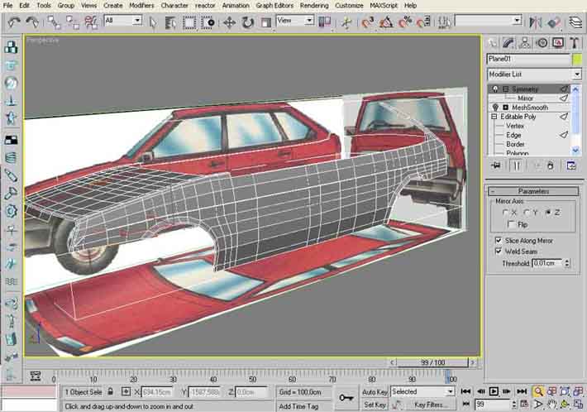Image resolution: width=587 pixels, height=412 pixels.
Task: Enable the Flip checkbox
Action: pyautogui.click(x=512, y=224)
